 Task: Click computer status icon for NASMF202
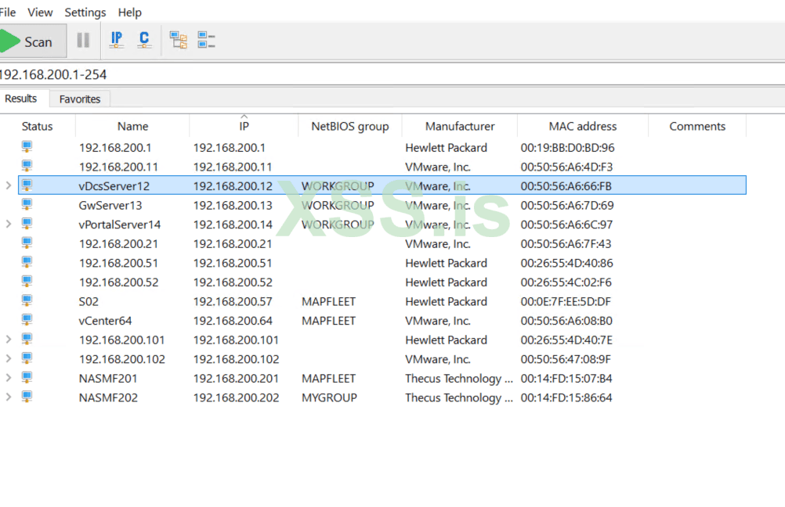coord(27,397)
